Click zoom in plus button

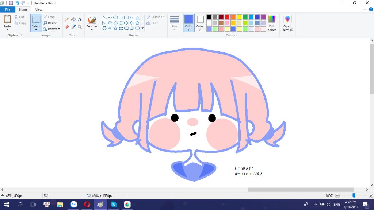pyautogui.click(x=370, y=196)
